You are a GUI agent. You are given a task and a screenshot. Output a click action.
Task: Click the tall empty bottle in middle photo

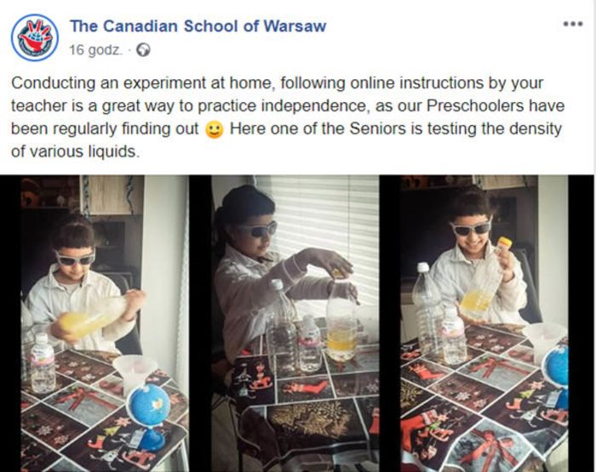pos(281,326)
